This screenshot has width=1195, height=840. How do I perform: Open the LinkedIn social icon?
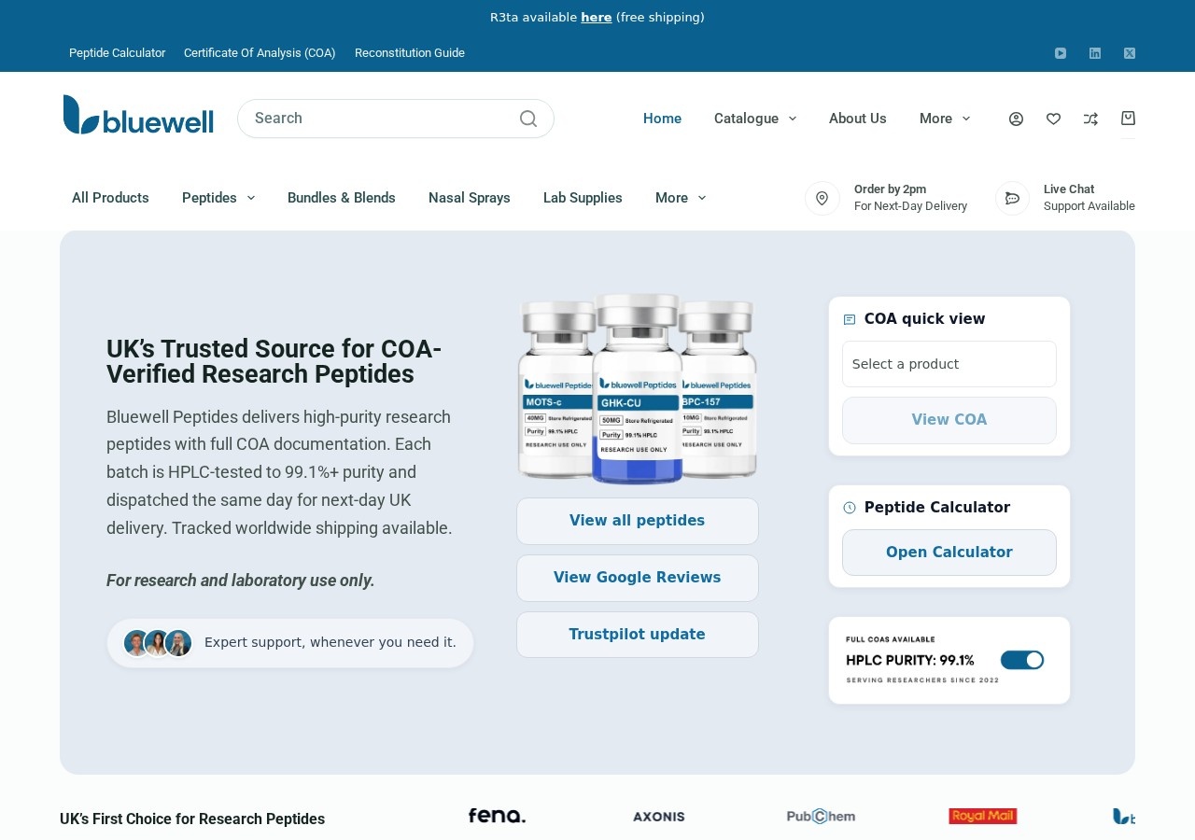(1095, 53)
